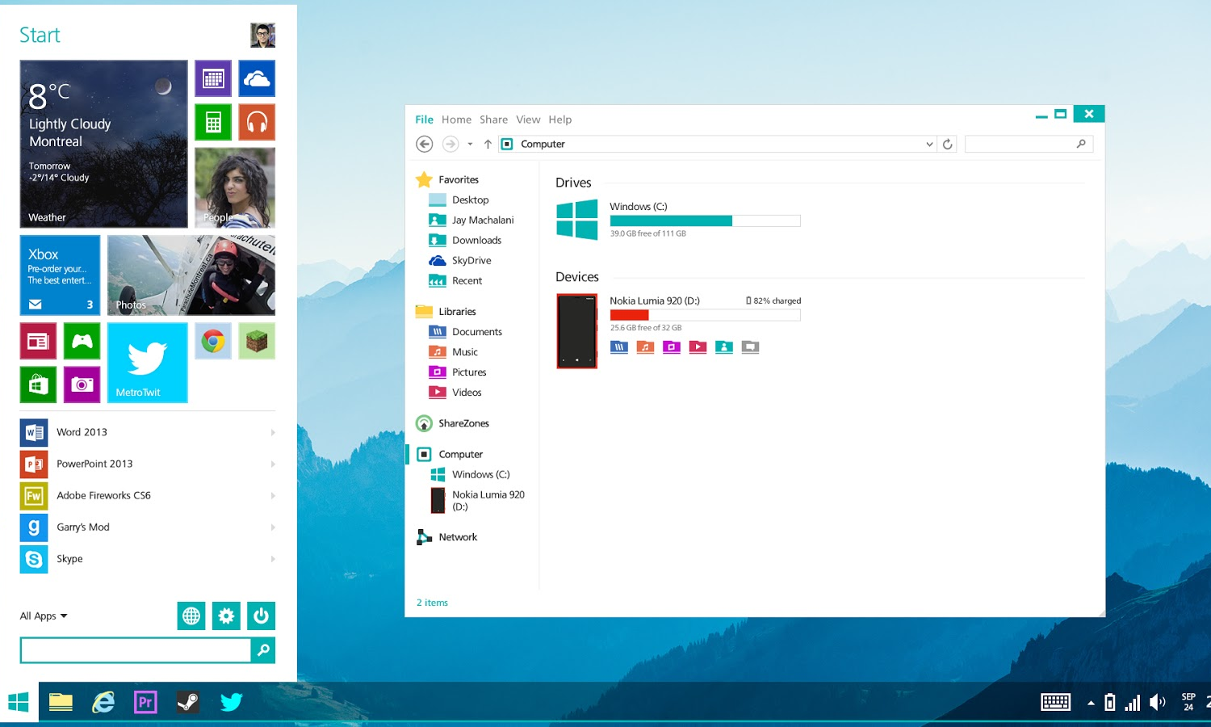Open the address bar history dropdown
Viewport: 1211px width, 727px height.
928,145
